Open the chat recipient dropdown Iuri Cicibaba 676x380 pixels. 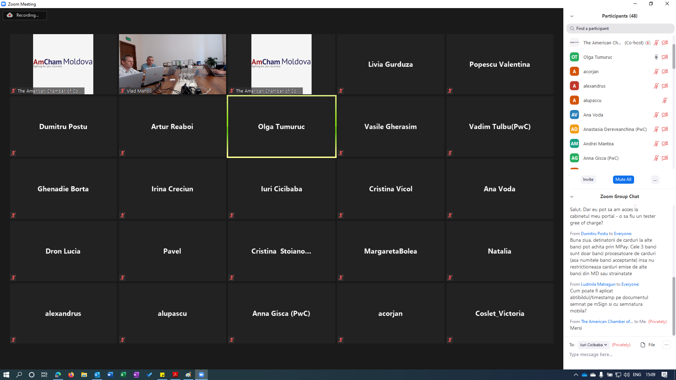[594, 345]
